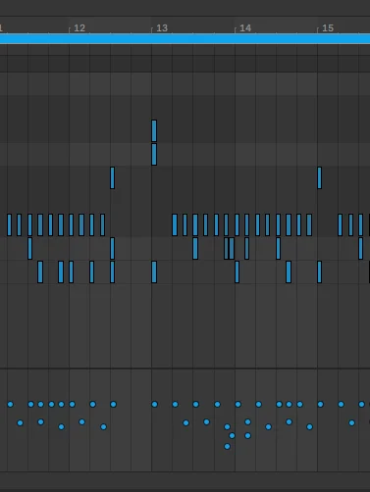Click the bar 15 marker in the ruler
This screenshot has height=492, width=370.
pyautogui.click(x=328, y=28)
